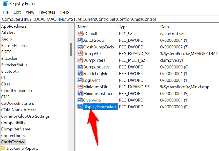
Task: Select the Compatibility key
Action: point(13,123)
